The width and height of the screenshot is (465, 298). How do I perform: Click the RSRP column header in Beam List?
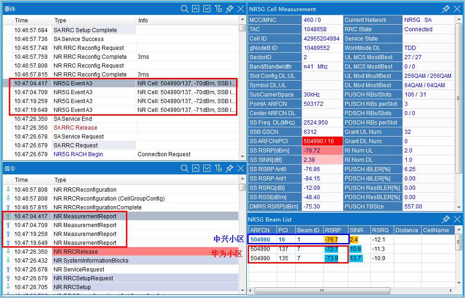tap(334, 230)
